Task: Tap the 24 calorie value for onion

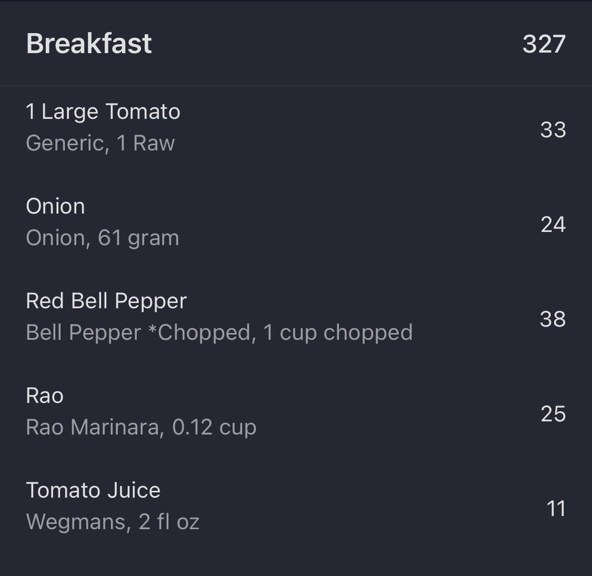Action: click(553, 225)
